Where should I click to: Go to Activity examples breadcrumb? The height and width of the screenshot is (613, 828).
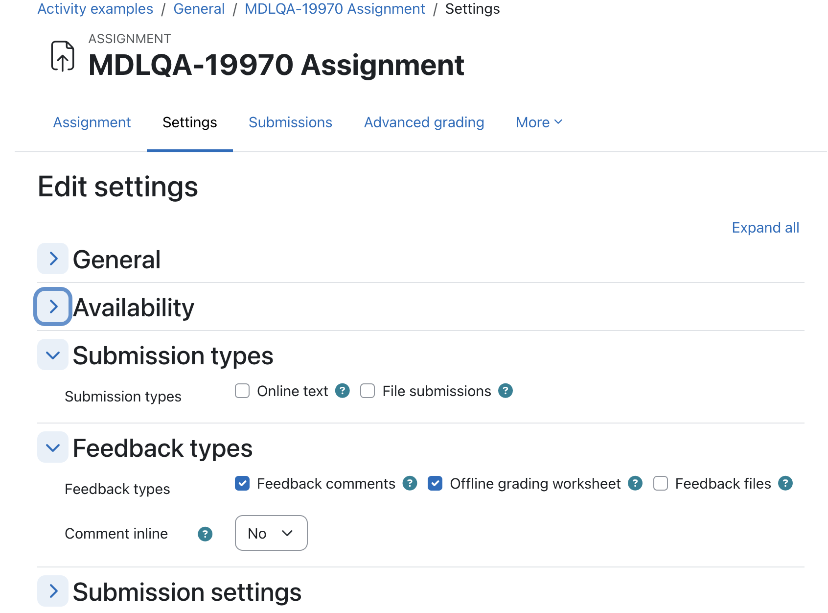(95, 9)
